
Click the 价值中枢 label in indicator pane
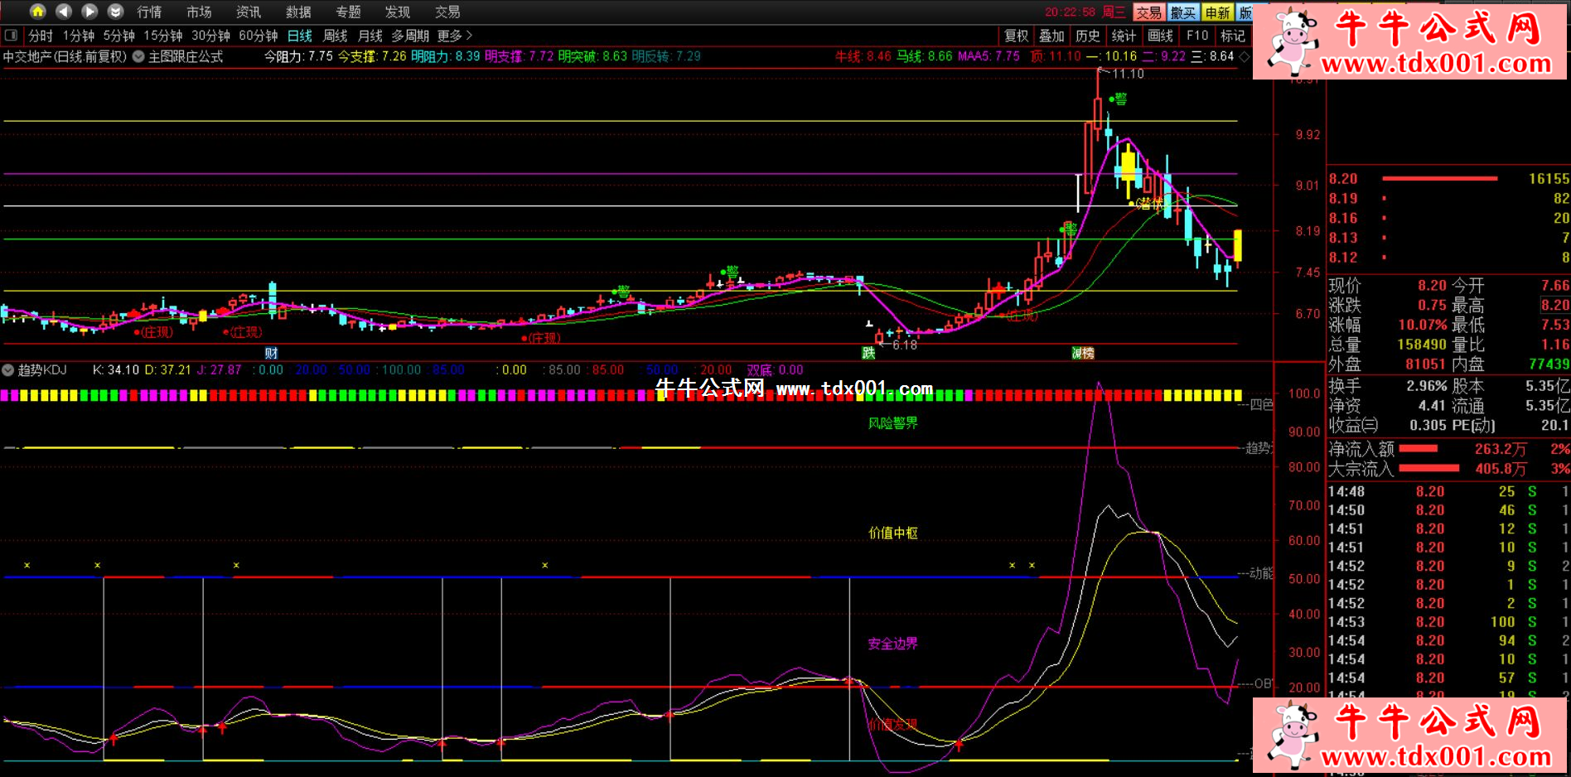click(x=892, y=533)
